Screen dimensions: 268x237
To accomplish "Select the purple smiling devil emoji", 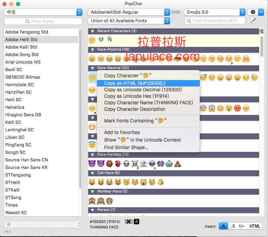I will coord(92,164).
